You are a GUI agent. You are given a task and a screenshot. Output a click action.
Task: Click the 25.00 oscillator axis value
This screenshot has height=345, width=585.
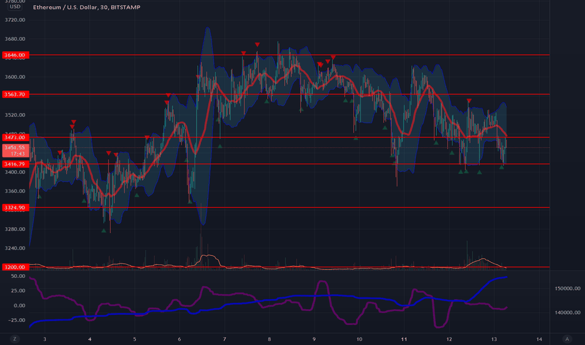click(x=18, y=290)
